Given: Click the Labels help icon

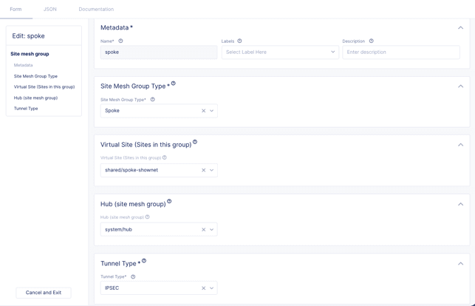Looking at the screenshot, I should click(x=239, y=41).
